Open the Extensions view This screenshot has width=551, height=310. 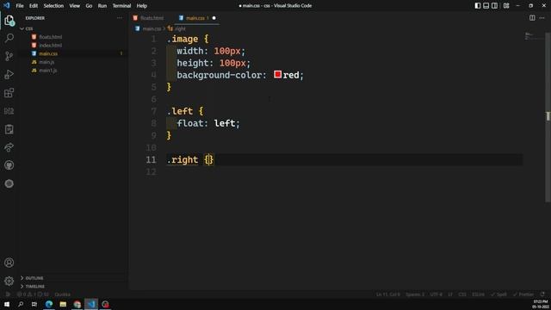(x=9, y=93)
